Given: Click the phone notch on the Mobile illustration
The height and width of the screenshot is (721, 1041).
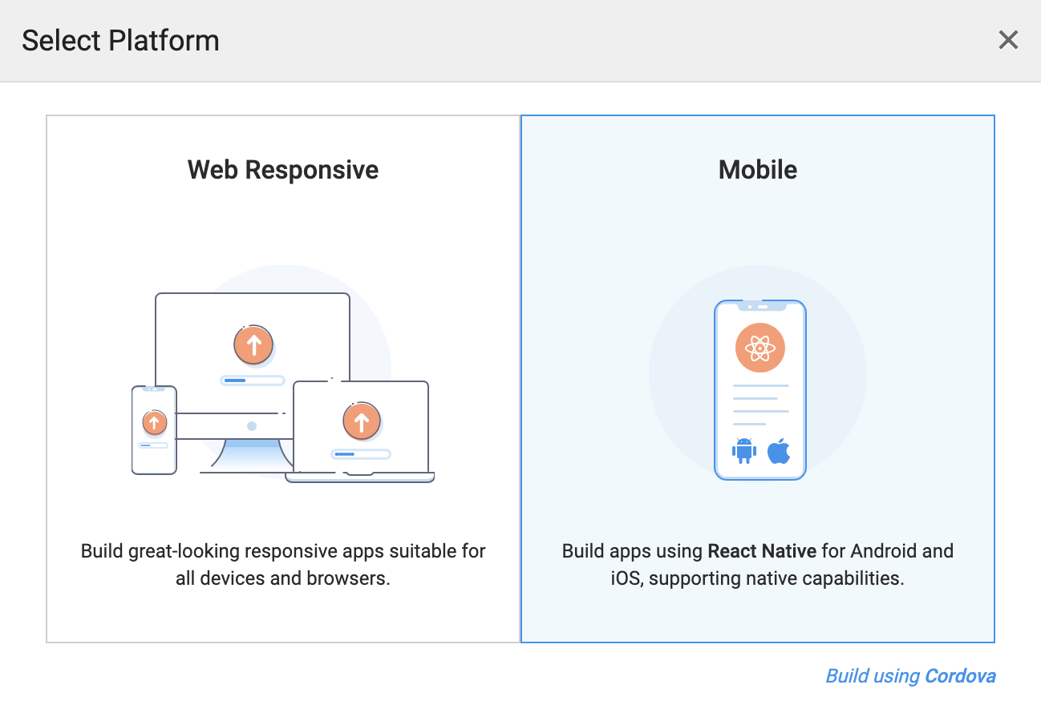Looking at the screenshot, I should (x=759, y=306).
